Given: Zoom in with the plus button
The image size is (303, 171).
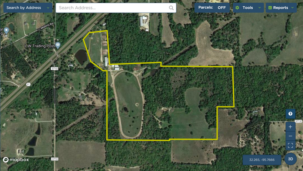Looking at the screenshot, I should [291, 126].
